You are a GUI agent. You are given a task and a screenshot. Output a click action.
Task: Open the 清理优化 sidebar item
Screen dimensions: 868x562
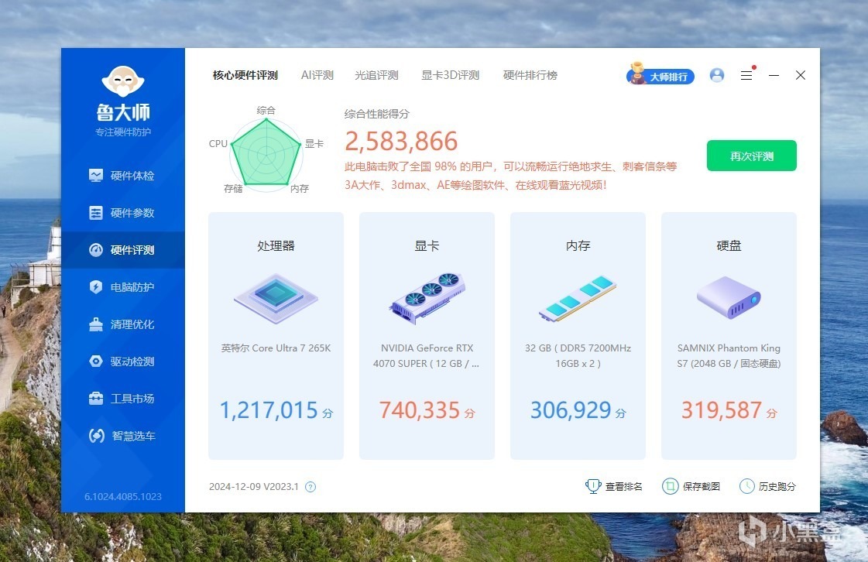123,324
